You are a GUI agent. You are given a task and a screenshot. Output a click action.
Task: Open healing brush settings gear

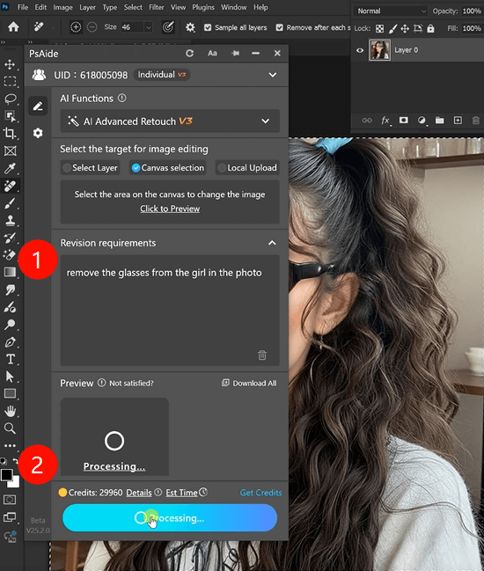point(190,27)
